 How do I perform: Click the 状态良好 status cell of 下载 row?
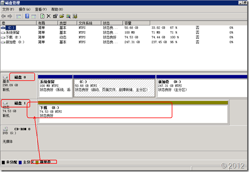coord(110,38)
